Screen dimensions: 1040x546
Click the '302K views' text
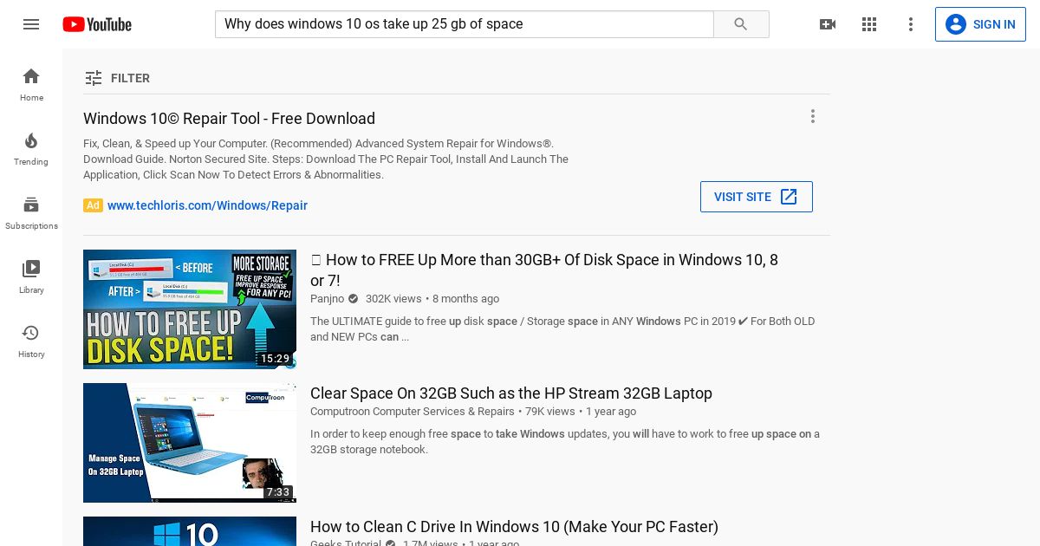(x=393, y=298)
